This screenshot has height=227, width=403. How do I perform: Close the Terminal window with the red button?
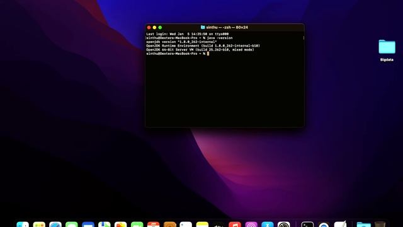[149, 28]
